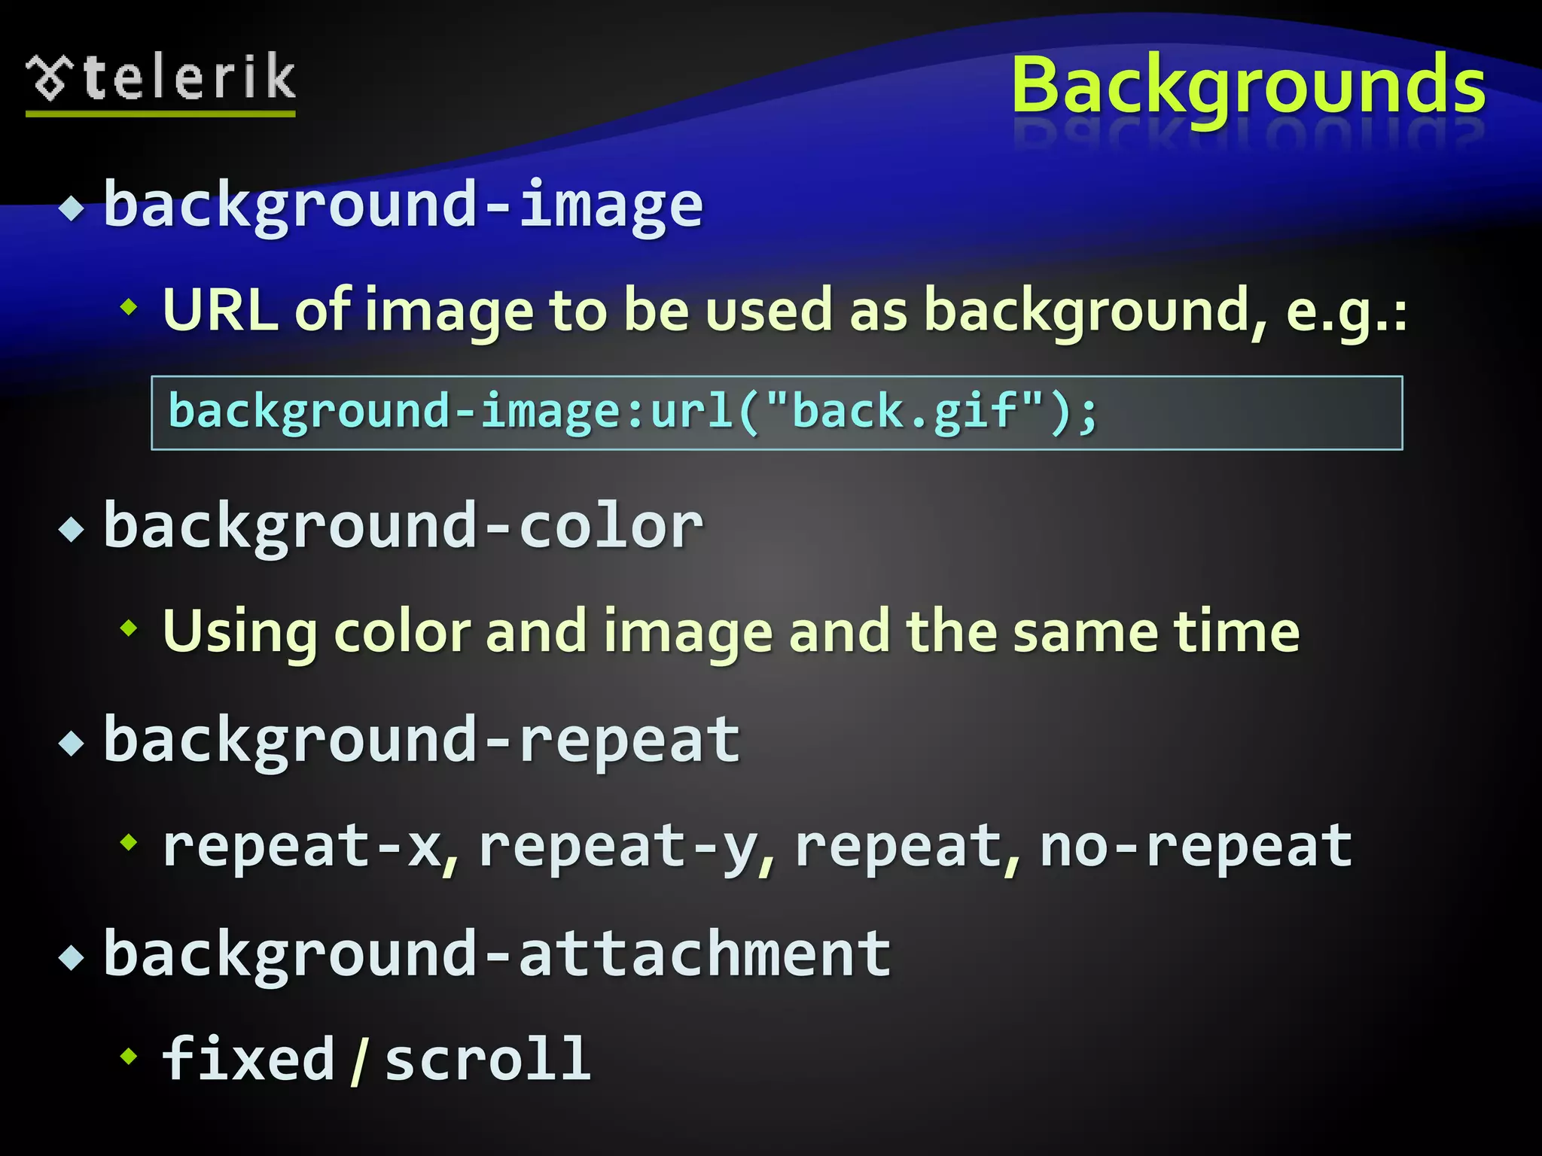Click the green bullet before fixed / scroll

click(130, 1055)
